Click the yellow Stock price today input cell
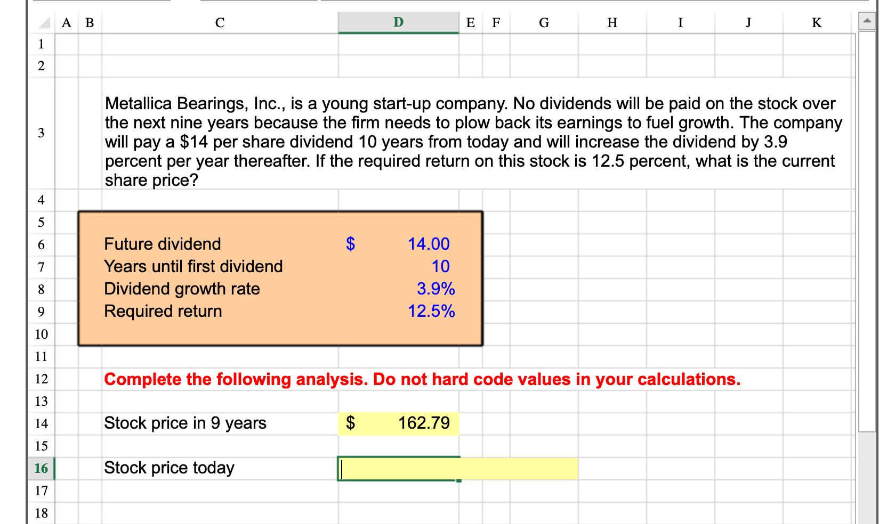The height and width of the screenshot is (524, 887). pos(398,469)
